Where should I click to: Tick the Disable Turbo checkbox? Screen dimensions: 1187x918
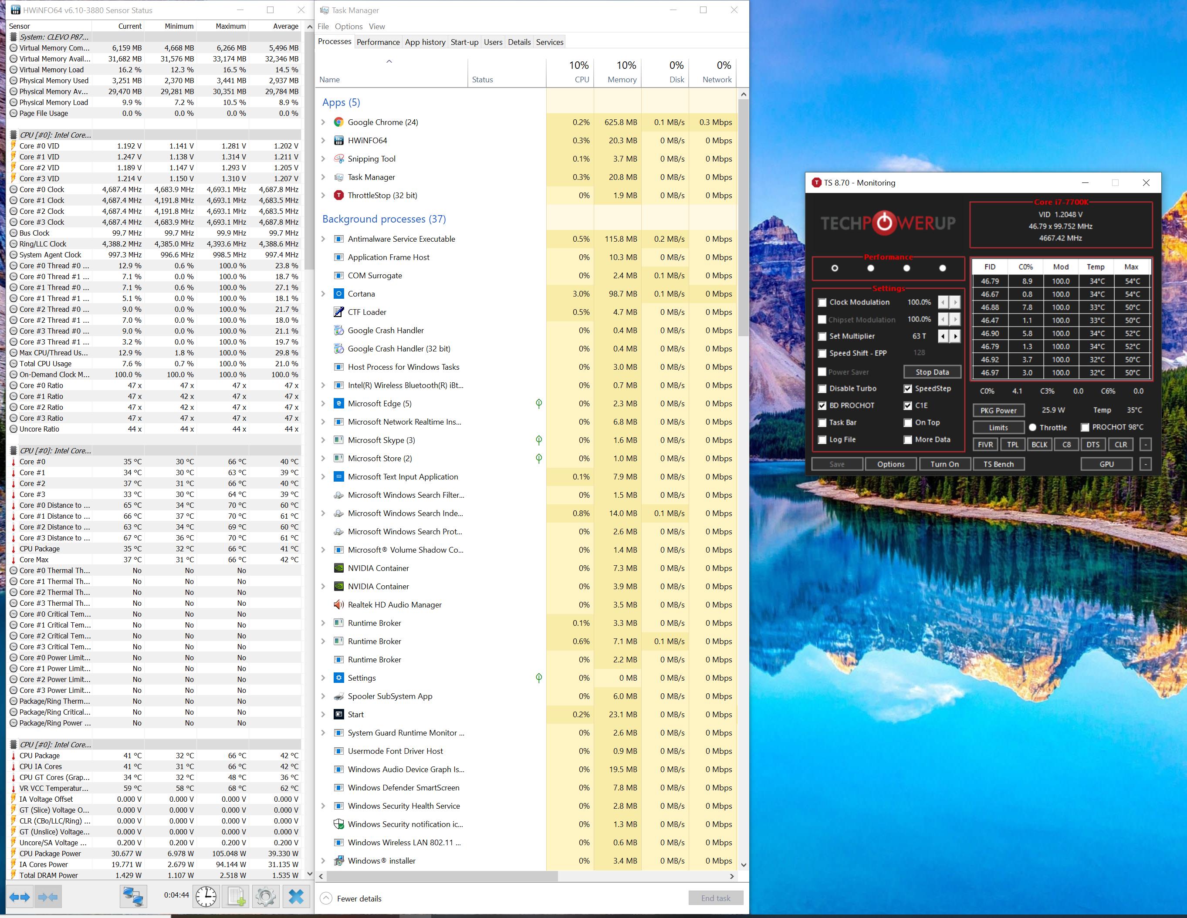822,389
